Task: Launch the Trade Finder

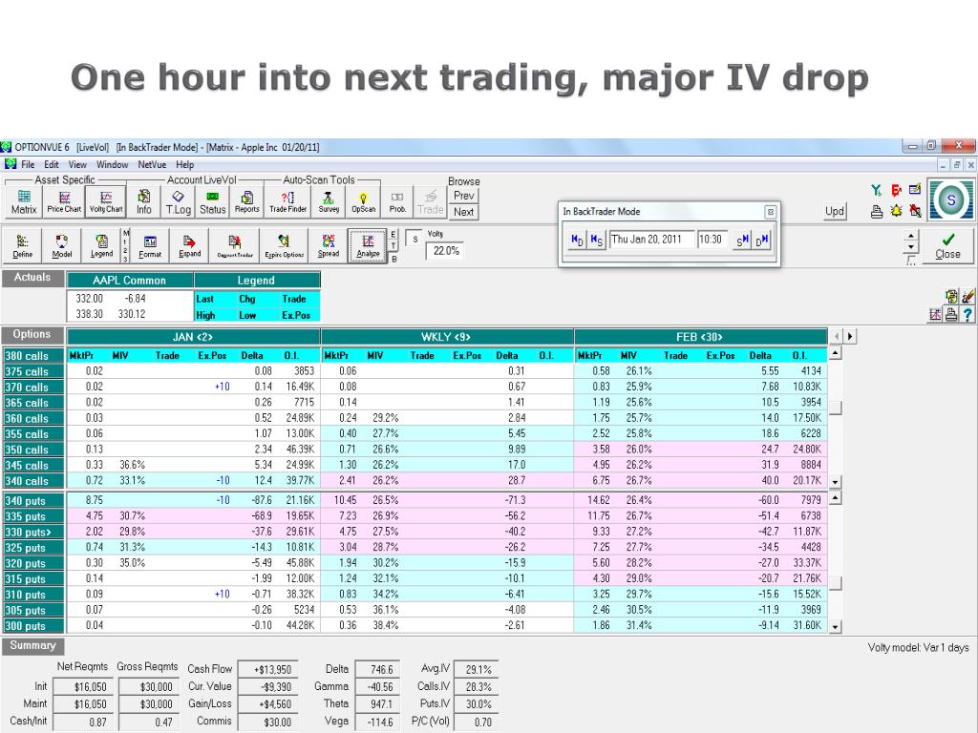Action: [287, 202]
